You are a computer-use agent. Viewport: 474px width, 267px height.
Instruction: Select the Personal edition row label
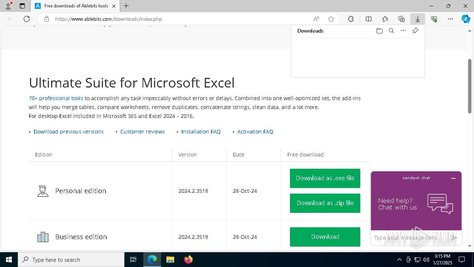(81, 191)
